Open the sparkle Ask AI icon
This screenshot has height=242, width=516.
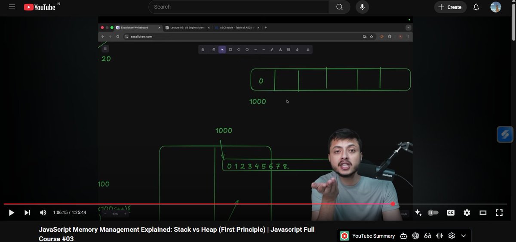coord(418,213)
